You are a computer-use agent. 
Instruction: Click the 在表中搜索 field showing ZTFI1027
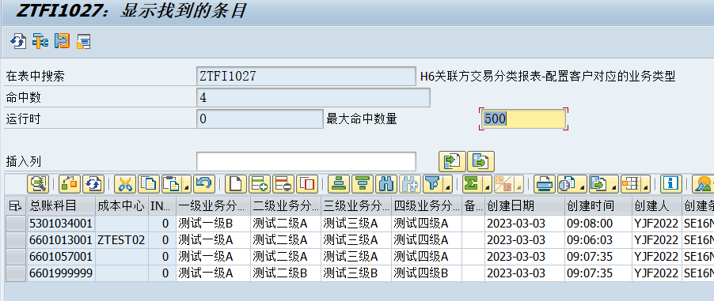(306, 76)
